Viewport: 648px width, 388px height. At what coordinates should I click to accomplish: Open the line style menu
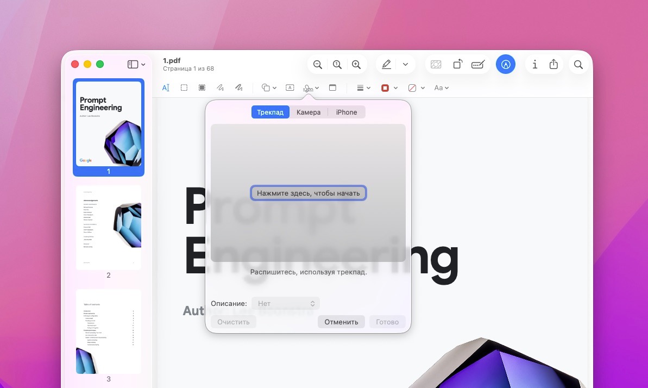pyautogui.click(x=364, y=87)
